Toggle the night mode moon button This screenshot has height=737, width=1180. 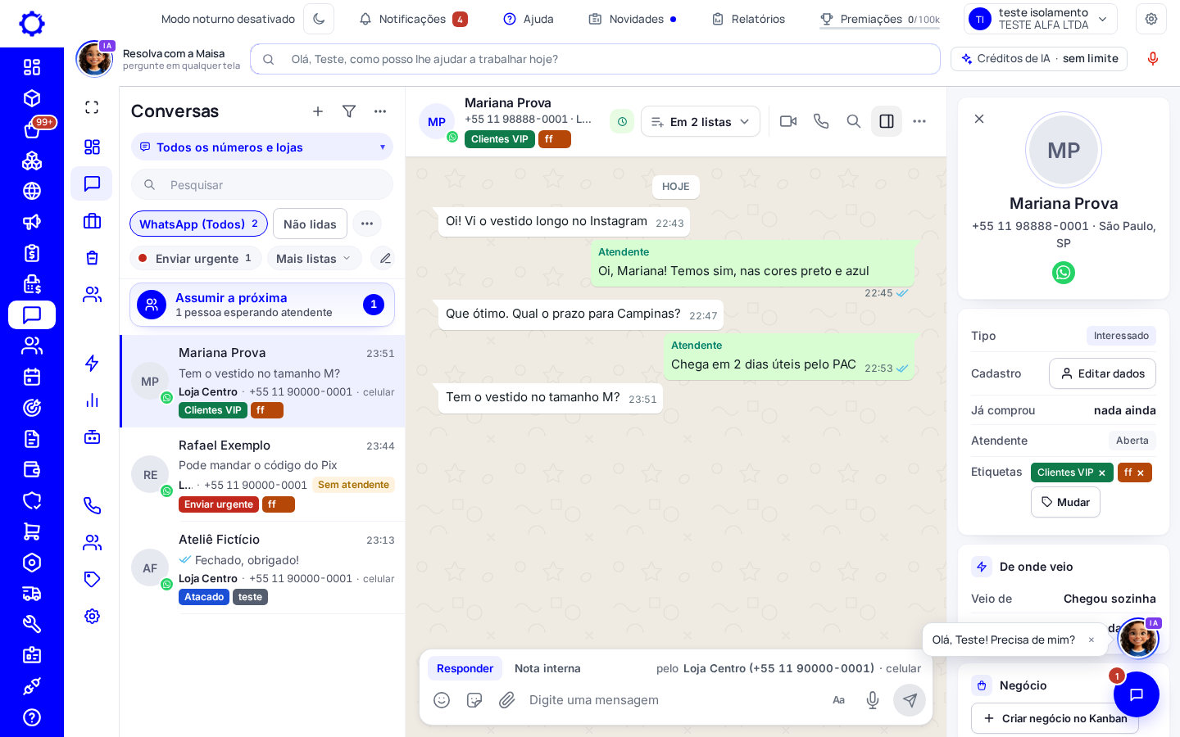tap(319, 19)
